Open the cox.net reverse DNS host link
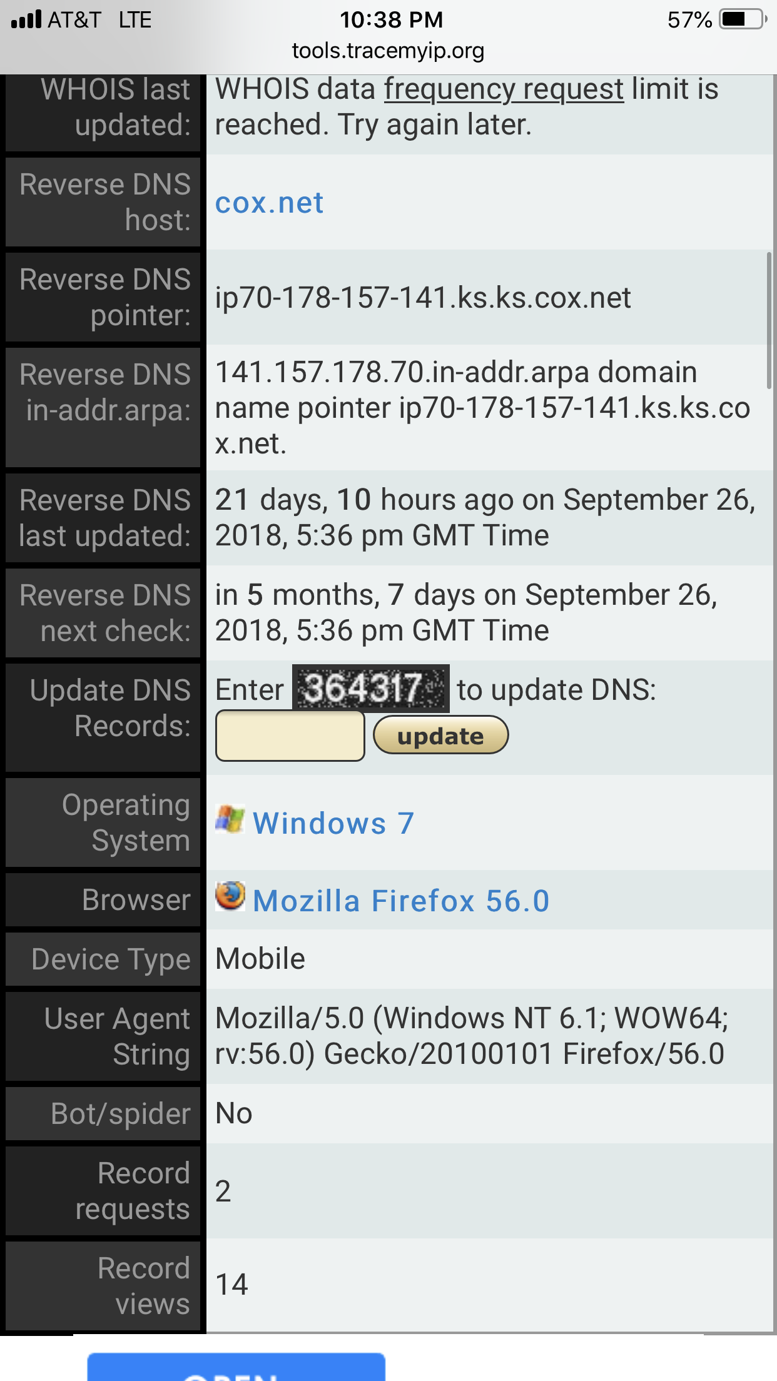Screen dimensions: 777x1381 click(269, 203)
